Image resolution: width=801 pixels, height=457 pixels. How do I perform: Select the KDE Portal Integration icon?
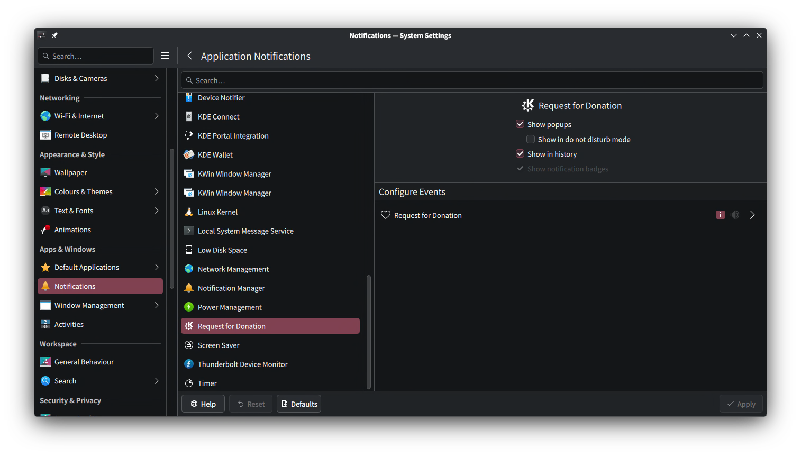click(x=189, y=136)
